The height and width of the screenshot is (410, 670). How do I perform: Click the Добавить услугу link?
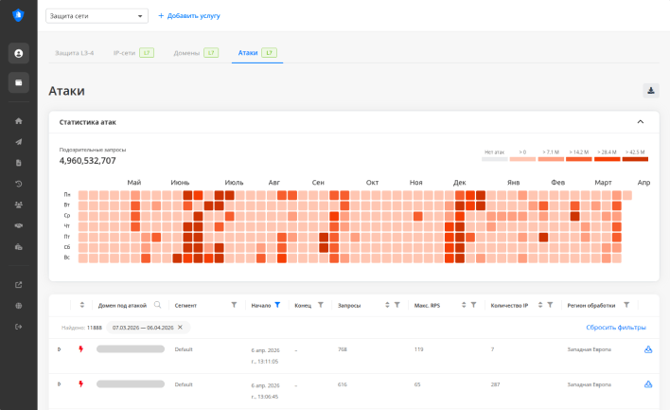click(192, 16)
